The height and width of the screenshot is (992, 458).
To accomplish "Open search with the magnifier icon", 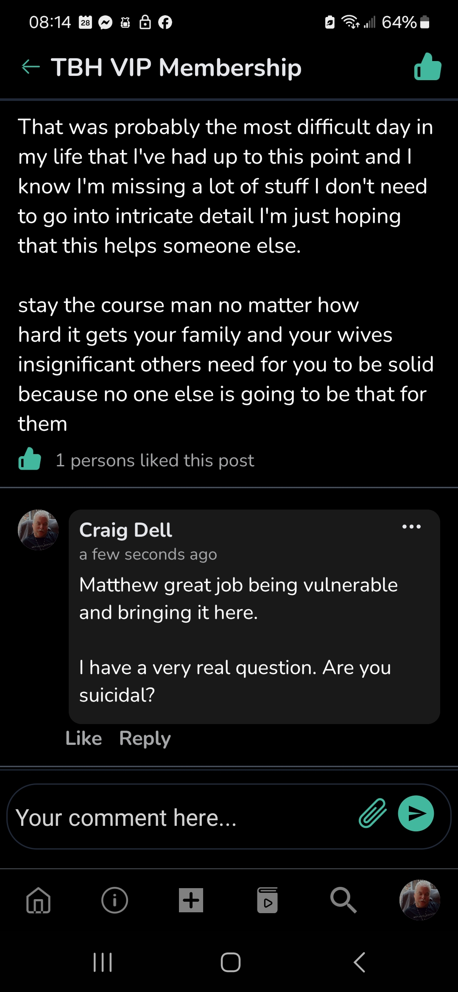I will click(x=343, y=900).
